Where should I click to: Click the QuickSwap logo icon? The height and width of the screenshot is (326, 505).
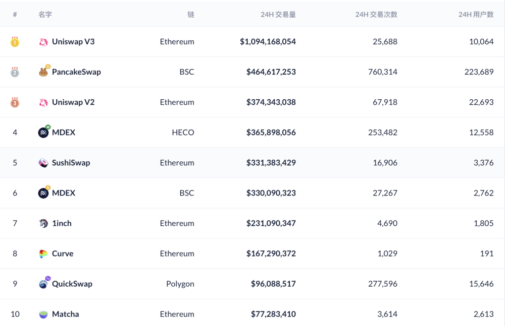tap(43, 284)
